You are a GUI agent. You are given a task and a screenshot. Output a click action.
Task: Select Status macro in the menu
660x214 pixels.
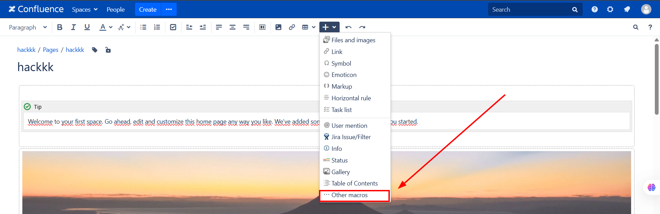tap(355, 160)
